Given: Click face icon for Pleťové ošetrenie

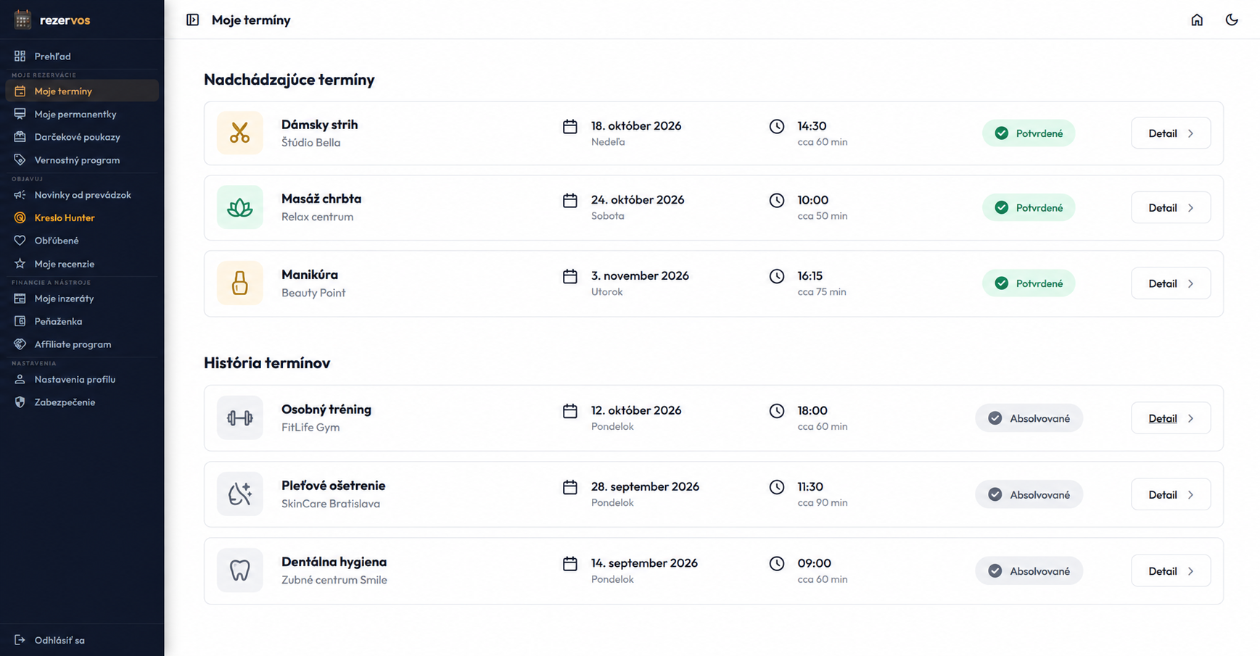Looking at the screenshot, I should (x=239, y=494).
